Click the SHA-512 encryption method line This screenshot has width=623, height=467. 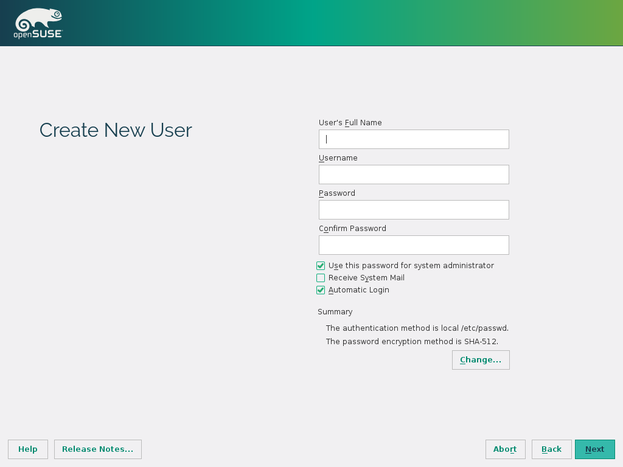pyautogui.click(x=412, y=342)
